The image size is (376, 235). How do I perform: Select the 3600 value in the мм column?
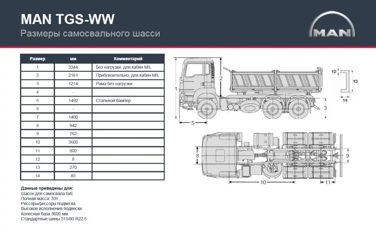coord(73,142)
